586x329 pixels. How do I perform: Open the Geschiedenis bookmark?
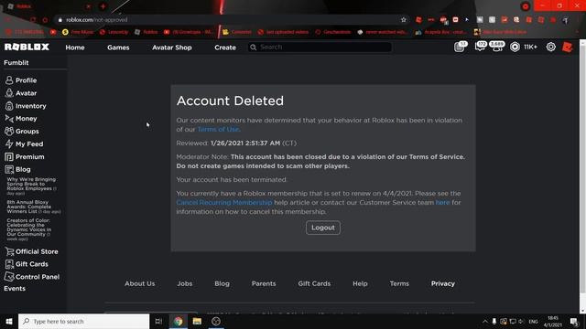coord(333,32)
